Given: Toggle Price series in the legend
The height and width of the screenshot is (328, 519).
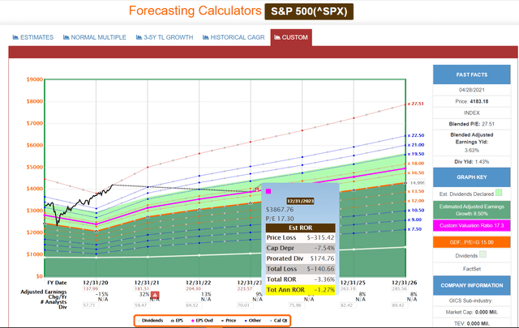Looking at the screenshot, I should point(229,321).
